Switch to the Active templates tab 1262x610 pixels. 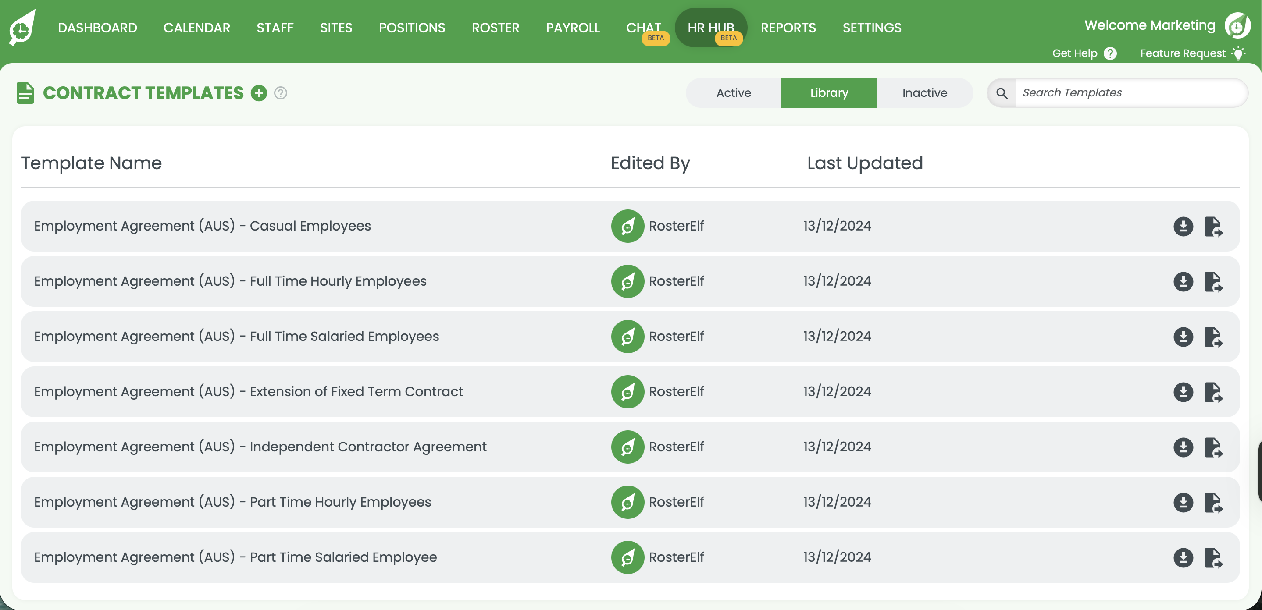coord(734,93)
